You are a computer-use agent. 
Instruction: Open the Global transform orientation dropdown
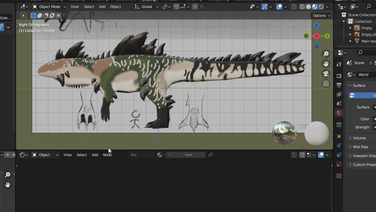(x=146, y=7)
